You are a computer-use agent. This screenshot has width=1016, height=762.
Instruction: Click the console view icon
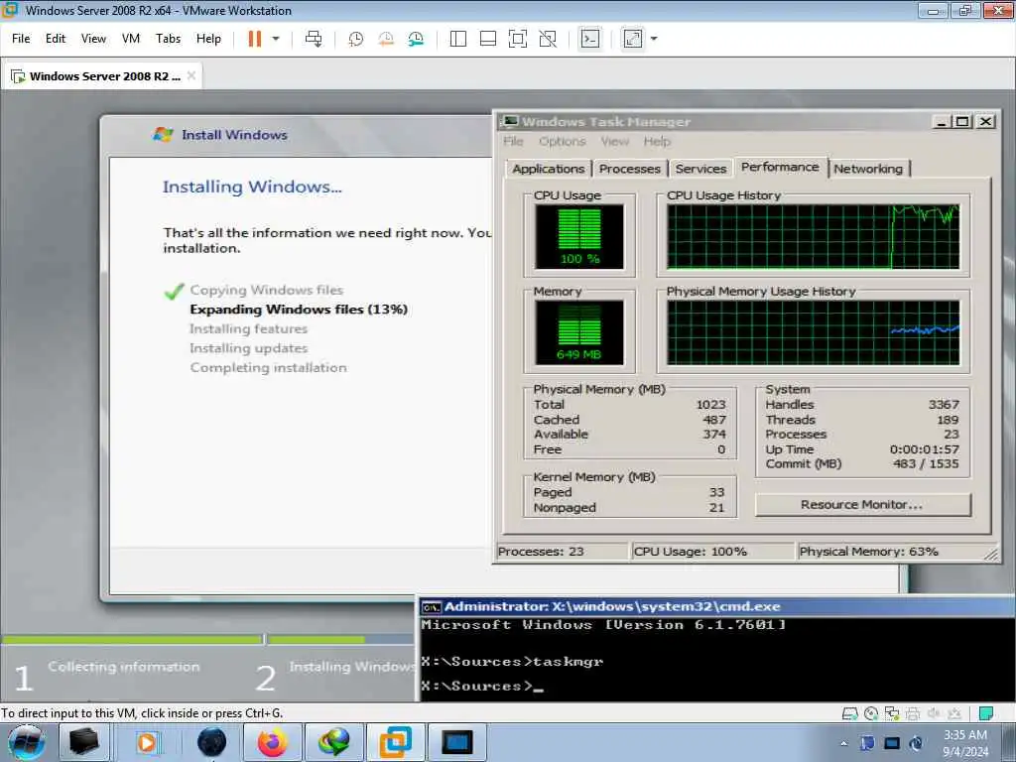click(x=589, y=39)
